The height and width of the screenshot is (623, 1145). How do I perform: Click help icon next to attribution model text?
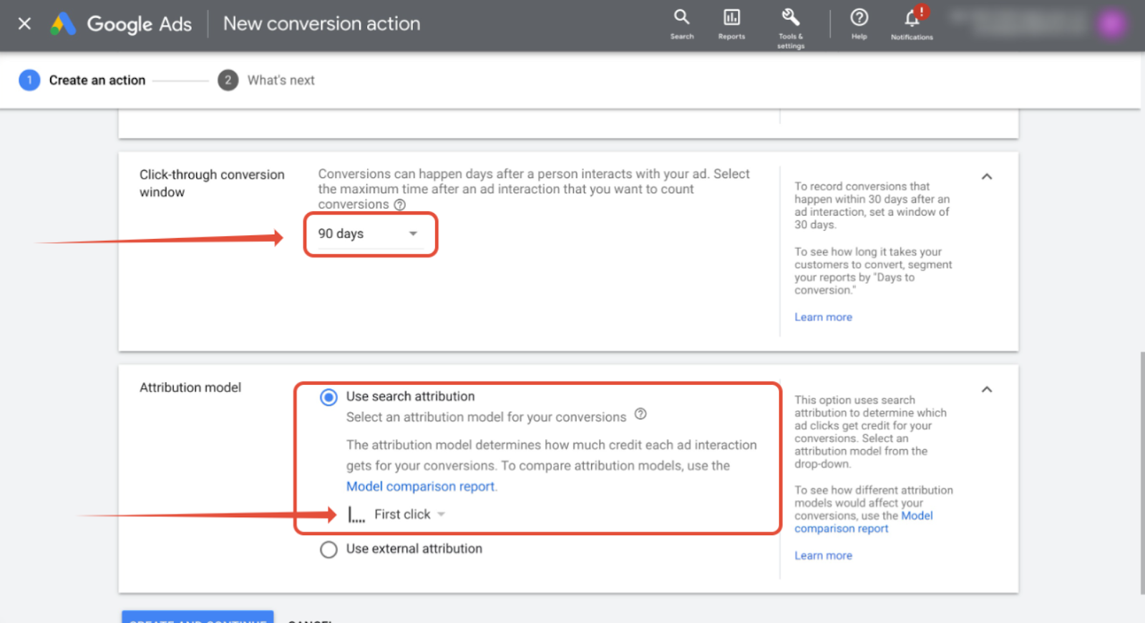(640, 414)
